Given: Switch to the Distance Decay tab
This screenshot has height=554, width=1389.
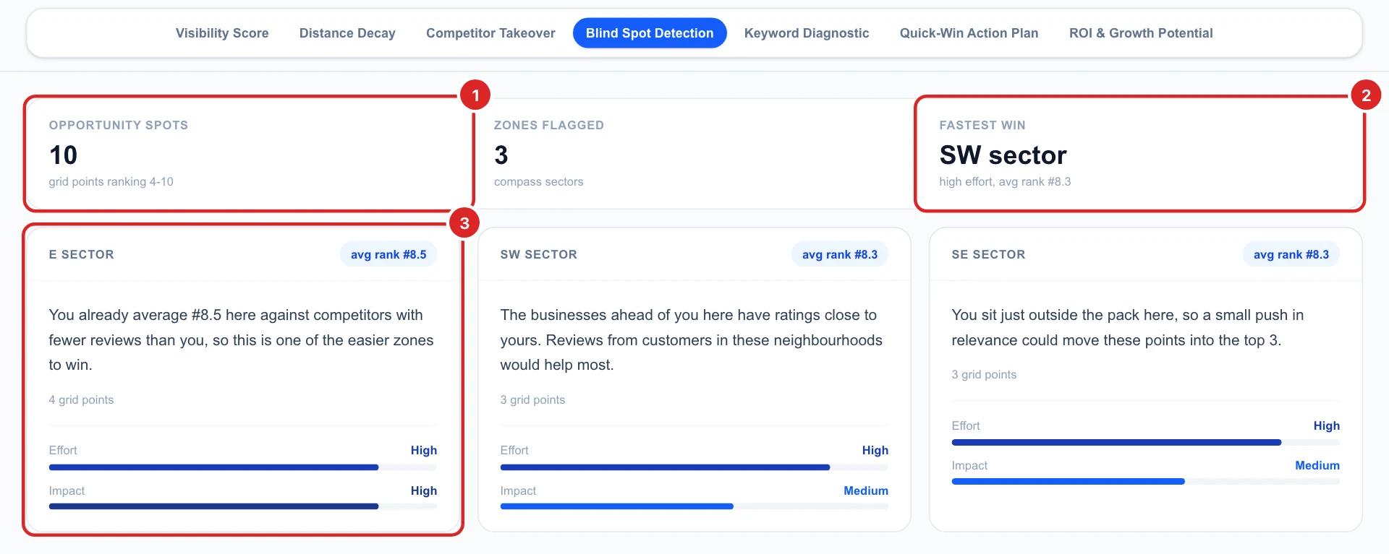Looking at the screenshot, I should tap(347, 33).
